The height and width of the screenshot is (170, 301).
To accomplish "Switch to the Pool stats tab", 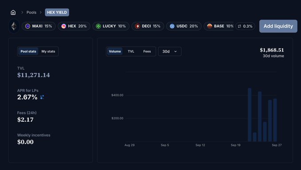I will coord(28,51).
